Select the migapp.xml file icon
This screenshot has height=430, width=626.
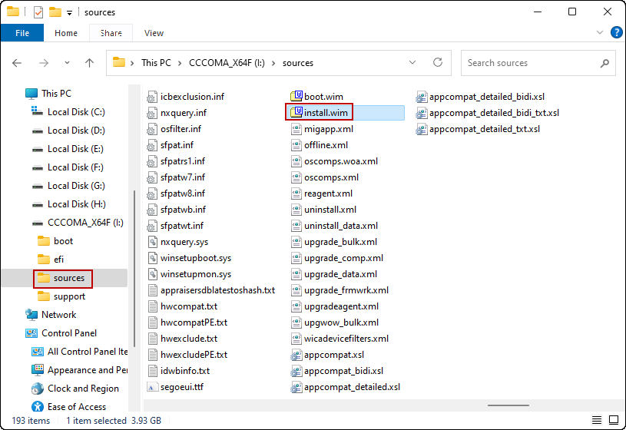[296, 129]
